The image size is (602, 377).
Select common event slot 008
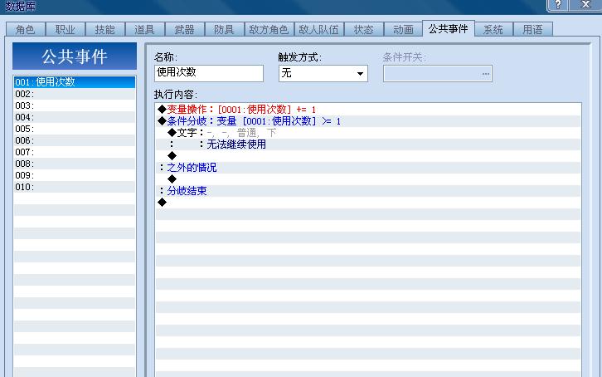(x=75, y=164)
